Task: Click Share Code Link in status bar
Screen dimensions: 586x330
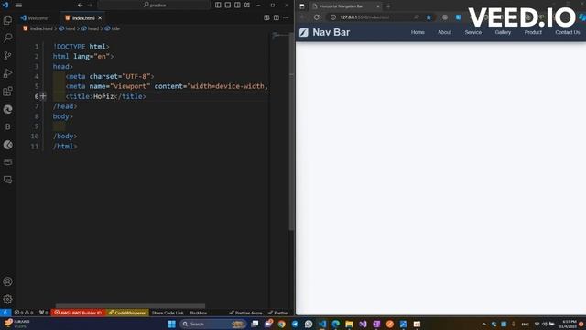Action: tap(168, 313)
